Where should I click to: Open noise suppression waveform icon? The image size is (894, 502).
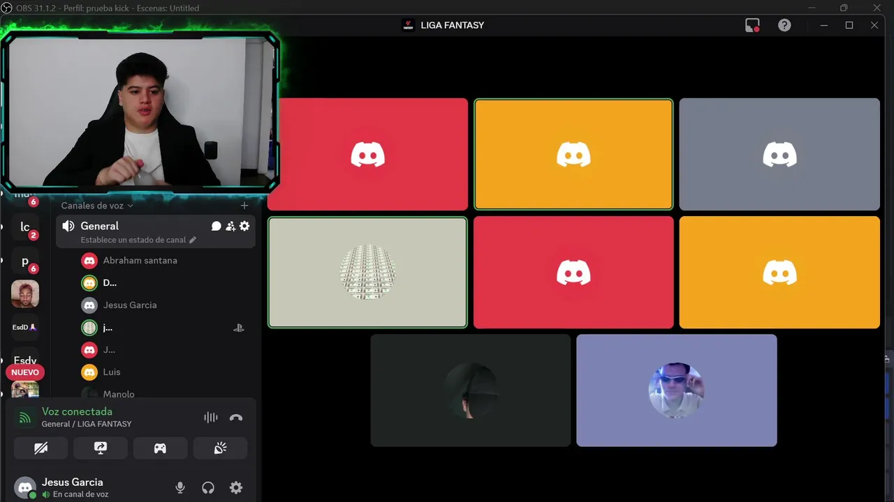(210, 418)
